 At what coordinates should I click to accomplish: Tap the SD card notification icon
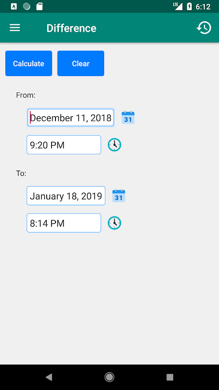[39, 6]
